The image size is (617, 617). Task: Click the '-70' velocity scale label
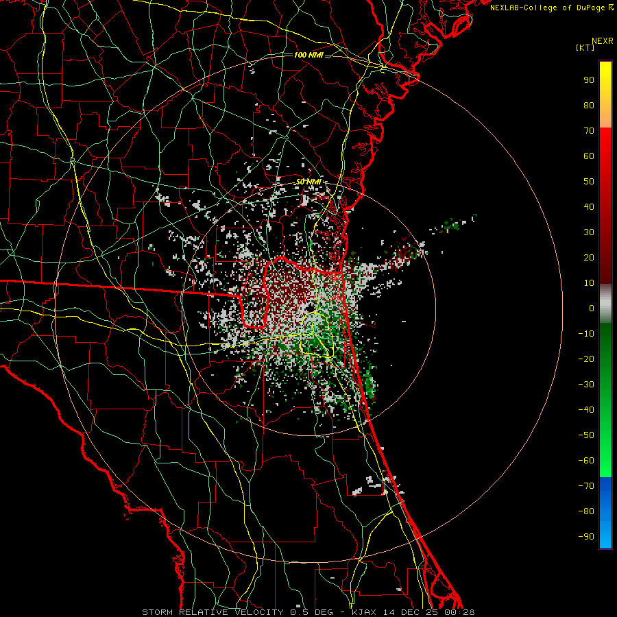pos(586,486)
